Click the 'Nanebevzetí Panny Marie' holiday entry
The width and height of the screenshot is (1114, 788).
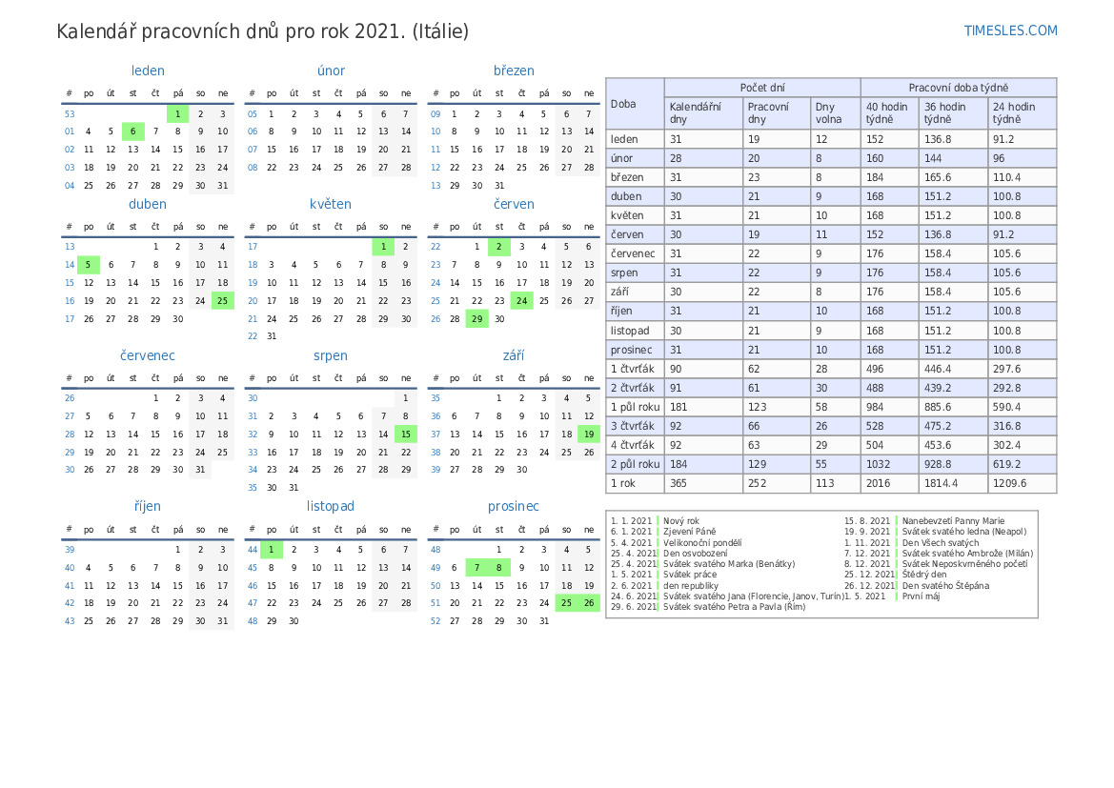click(x=953, y=521)
